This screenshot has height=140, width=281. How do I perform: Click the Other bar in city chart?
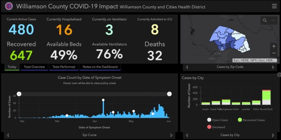[x=256, y=103]
